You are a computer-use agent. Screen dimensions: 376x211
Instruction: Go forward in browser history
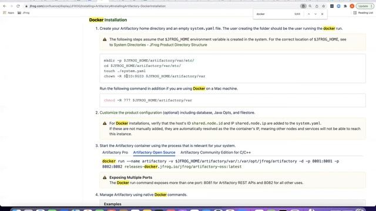pyautogui.click(x=11, y=6)
